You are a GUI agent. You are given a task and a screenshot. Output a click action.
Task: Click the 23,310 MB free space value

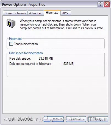[x=46, y=59]
